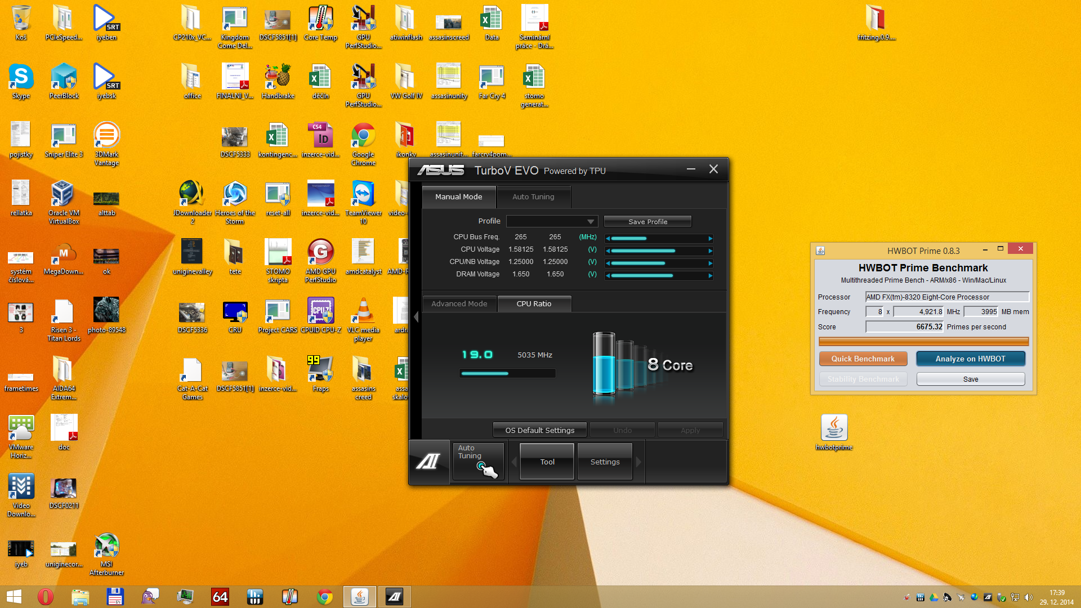Switch to the Advanced Mode tab

[x=459, y=303]
